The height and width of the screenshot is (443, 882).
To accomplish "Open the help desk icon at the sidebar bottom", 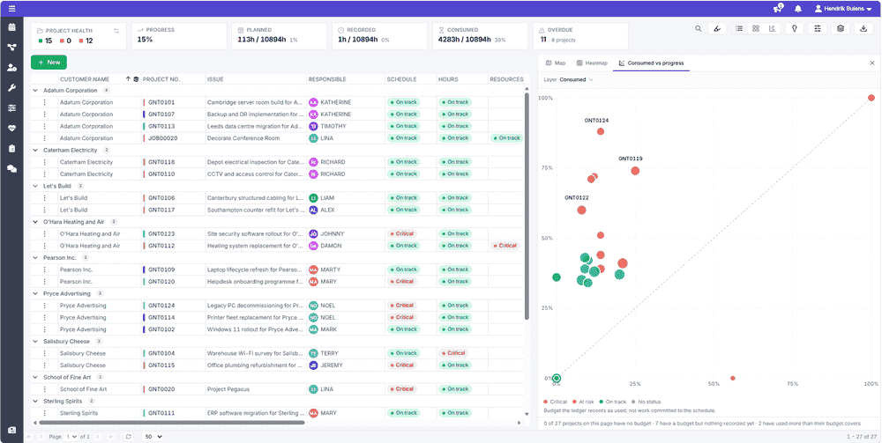I will pyautogui.click(x=11, y=430).
